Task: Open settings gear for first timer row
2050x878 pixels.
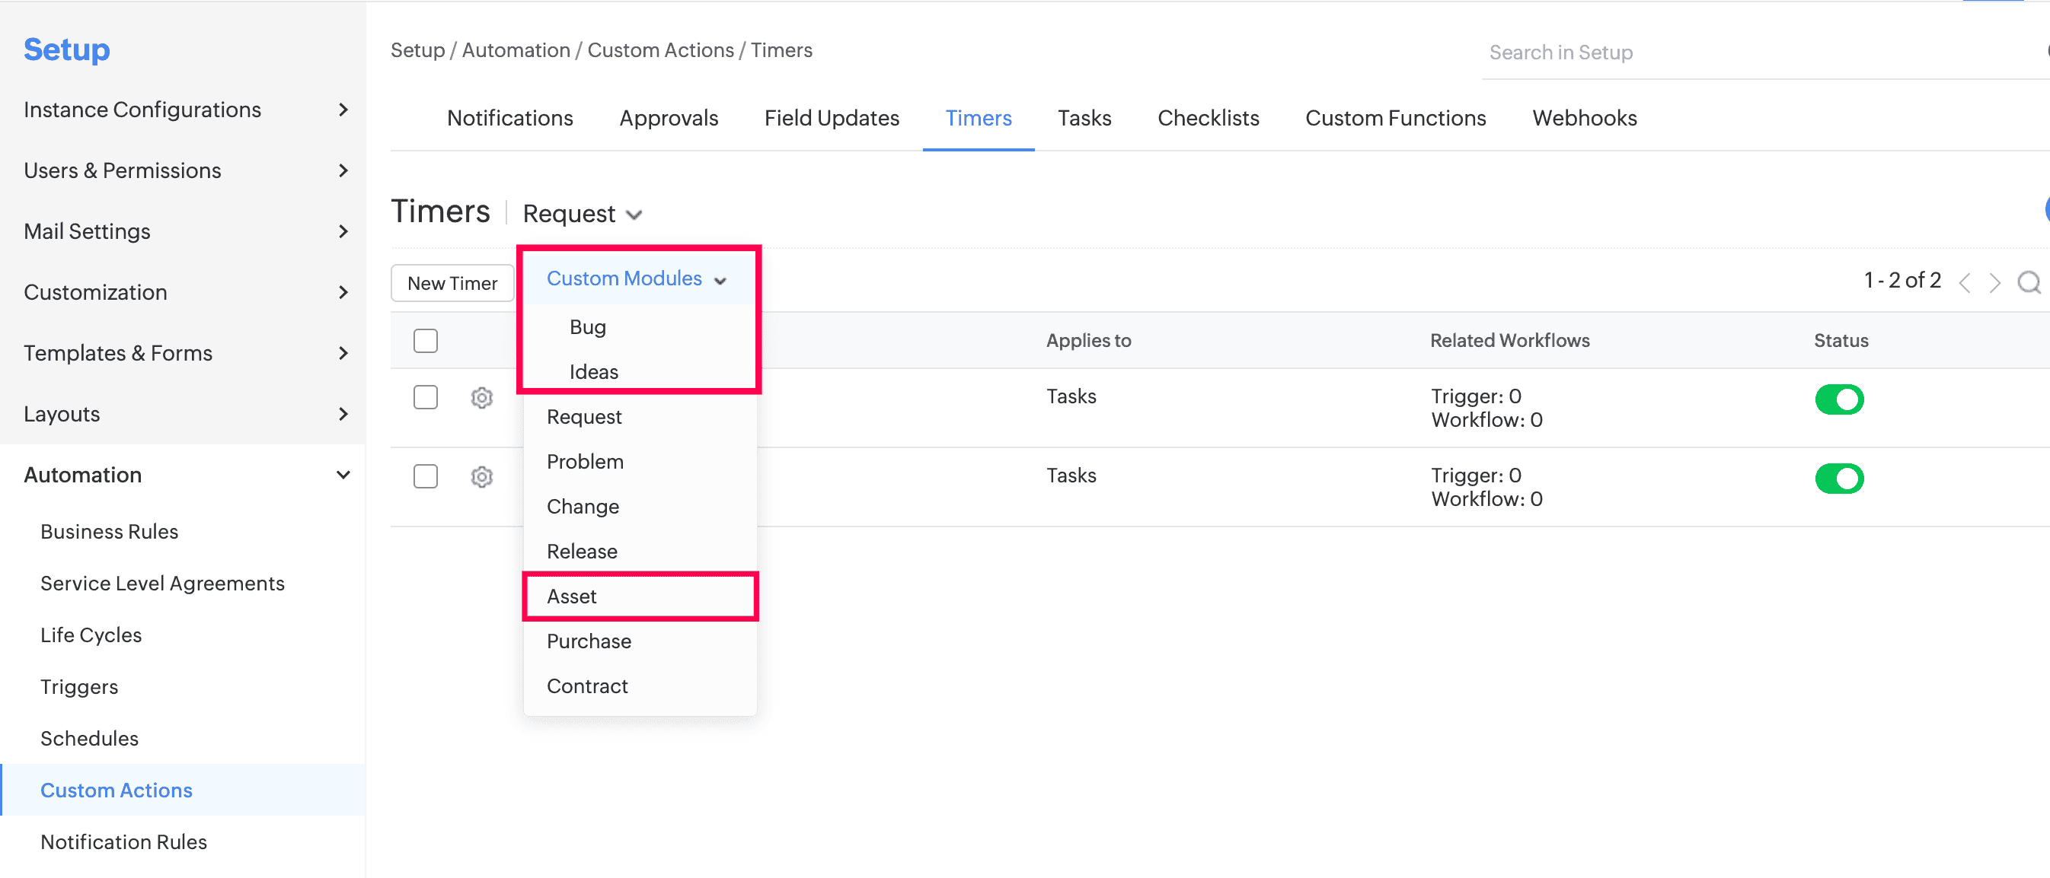Action: coord(481,398)
